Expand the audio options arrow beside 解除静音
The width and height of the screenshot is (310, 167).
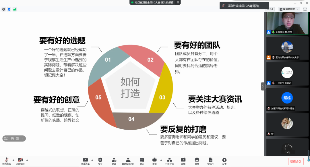(x=13, y=160)
